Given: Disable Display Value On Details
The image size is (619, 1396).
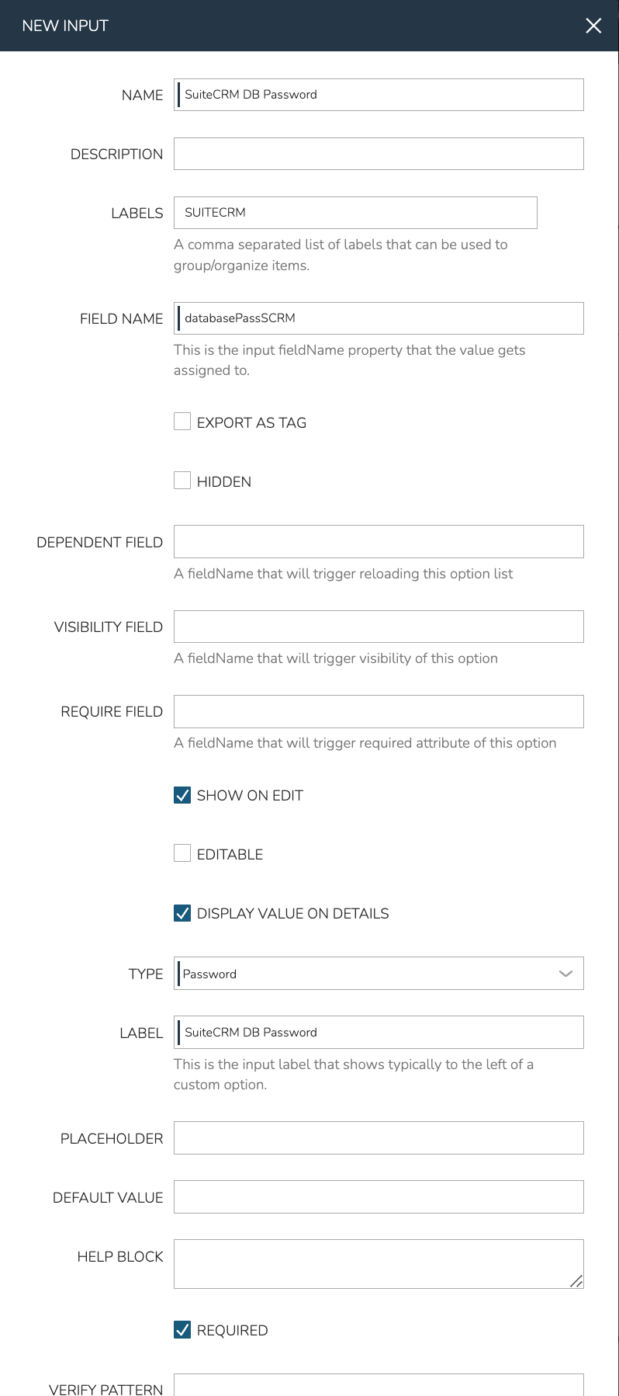Looking at the screenshot, I should point(182,913).
